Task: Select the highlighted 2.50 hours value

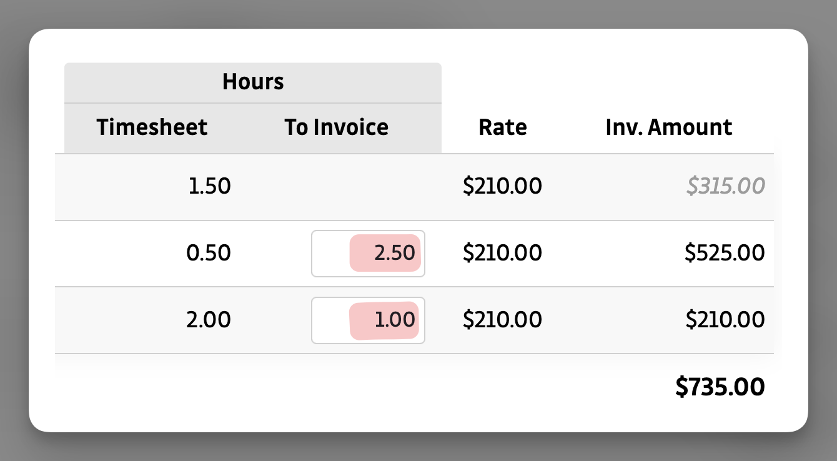Action: (386, 252)
